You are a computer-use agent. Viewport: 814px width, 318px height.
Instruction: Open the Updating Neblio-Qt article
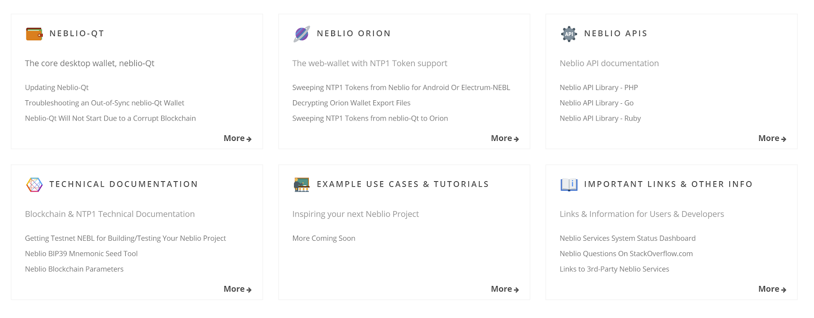(x=57, y=88)
